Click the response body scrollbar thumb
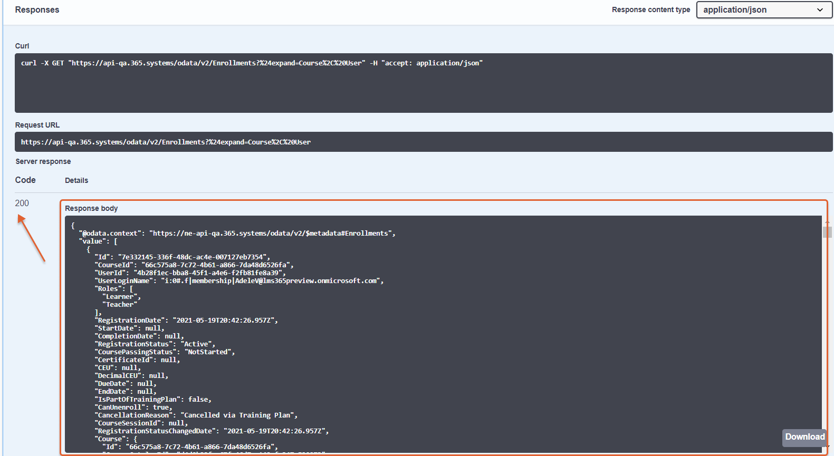The width and height of the screenshot is (834, 456). pos(827,232)
